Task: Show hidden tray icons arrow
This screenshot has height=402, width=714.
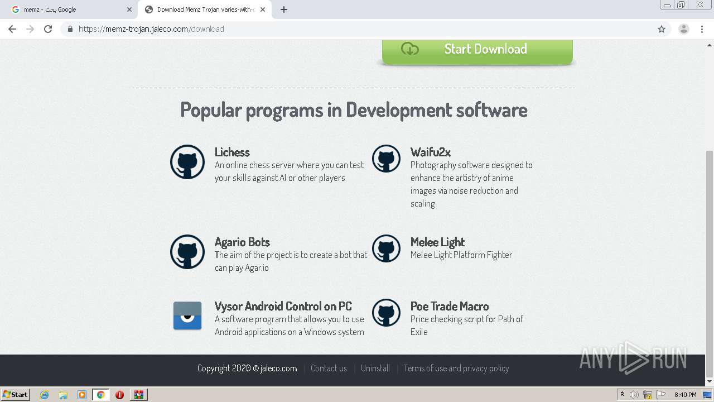Action: tap(622, 394)
